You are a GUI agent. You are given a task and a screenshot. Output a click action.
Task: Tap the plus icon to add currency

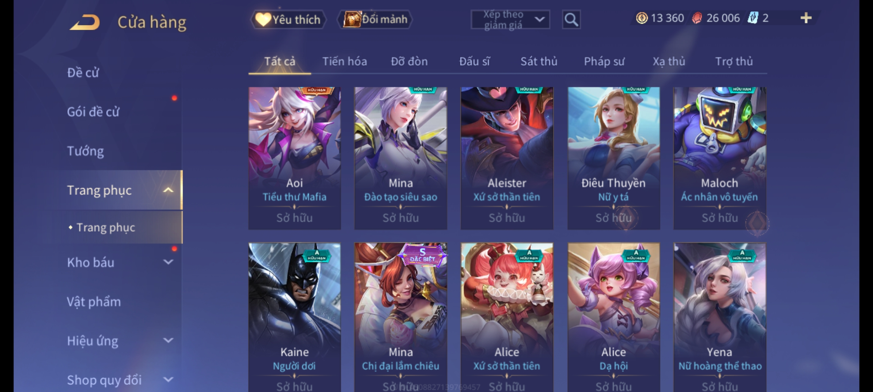(x=806, y=18)
